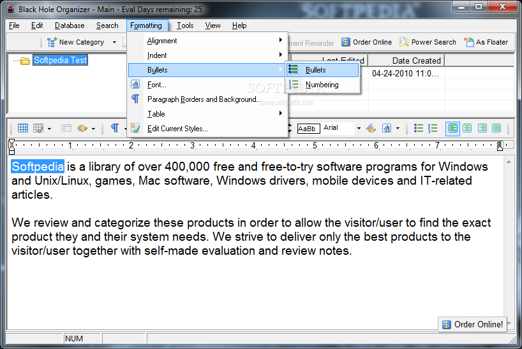Open the File menu
The height and width of the screenshot is (349, 522).
click(14, 25)
